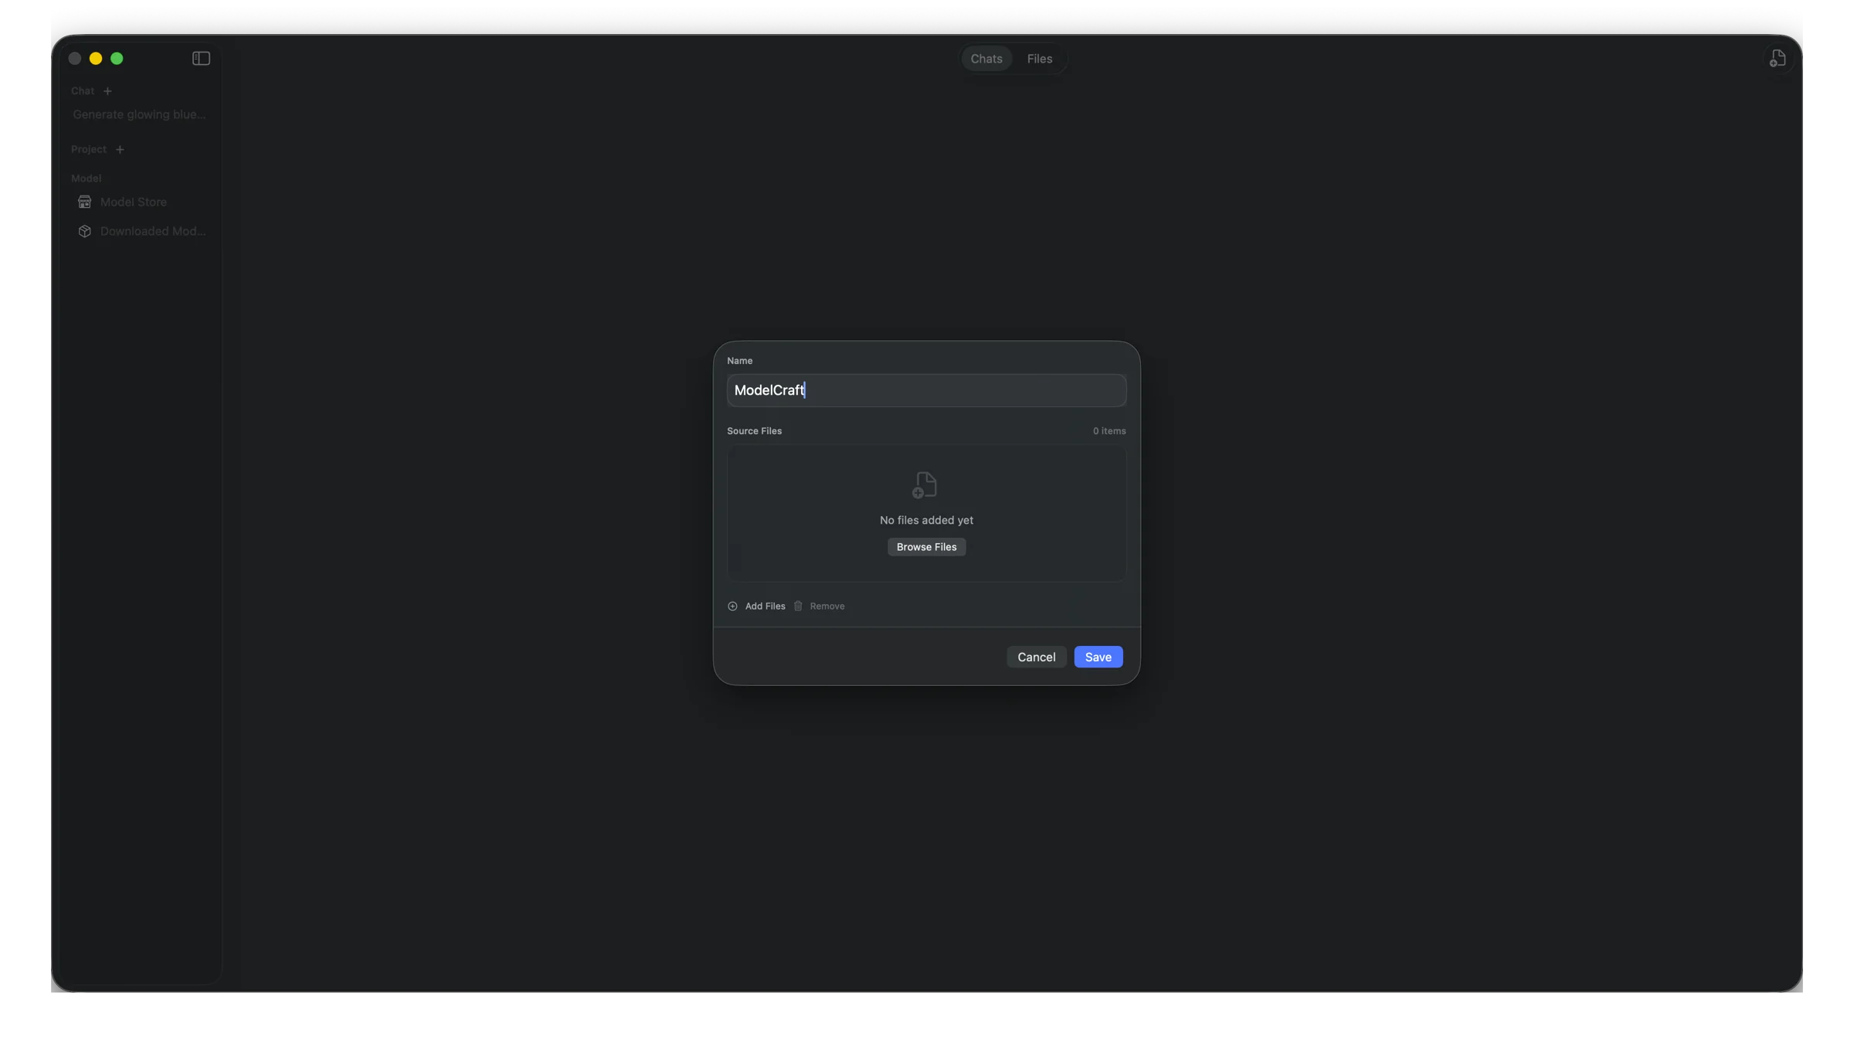Screen dimensions: 1854x1060
Task: Click the Browse Files button
Action: coord(926,547)
